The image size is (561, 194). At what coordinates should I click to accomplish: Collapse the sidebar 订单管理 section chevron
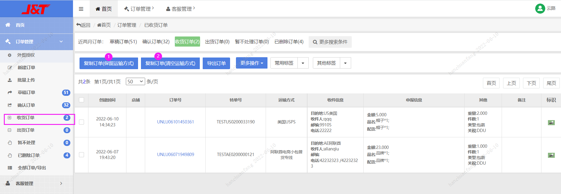click(61, 42)
